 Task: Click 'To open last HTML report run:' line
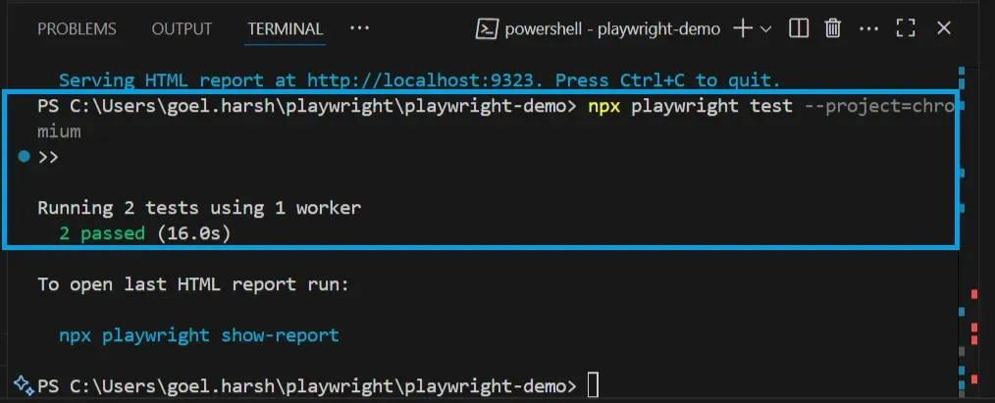[193, 284]
